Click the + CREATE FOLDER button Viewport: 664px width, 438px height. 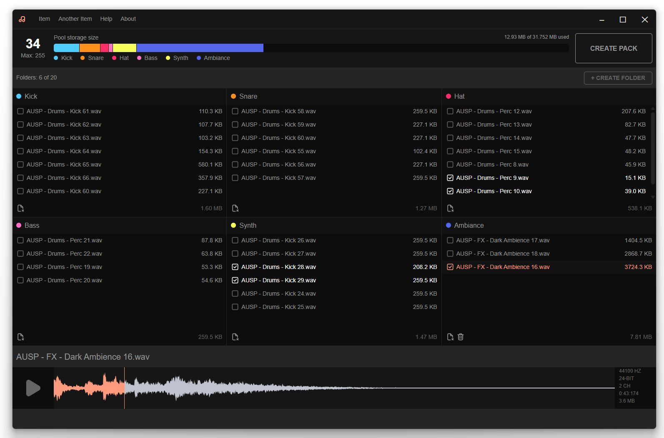pyautogui.click(x=618, y=78)
